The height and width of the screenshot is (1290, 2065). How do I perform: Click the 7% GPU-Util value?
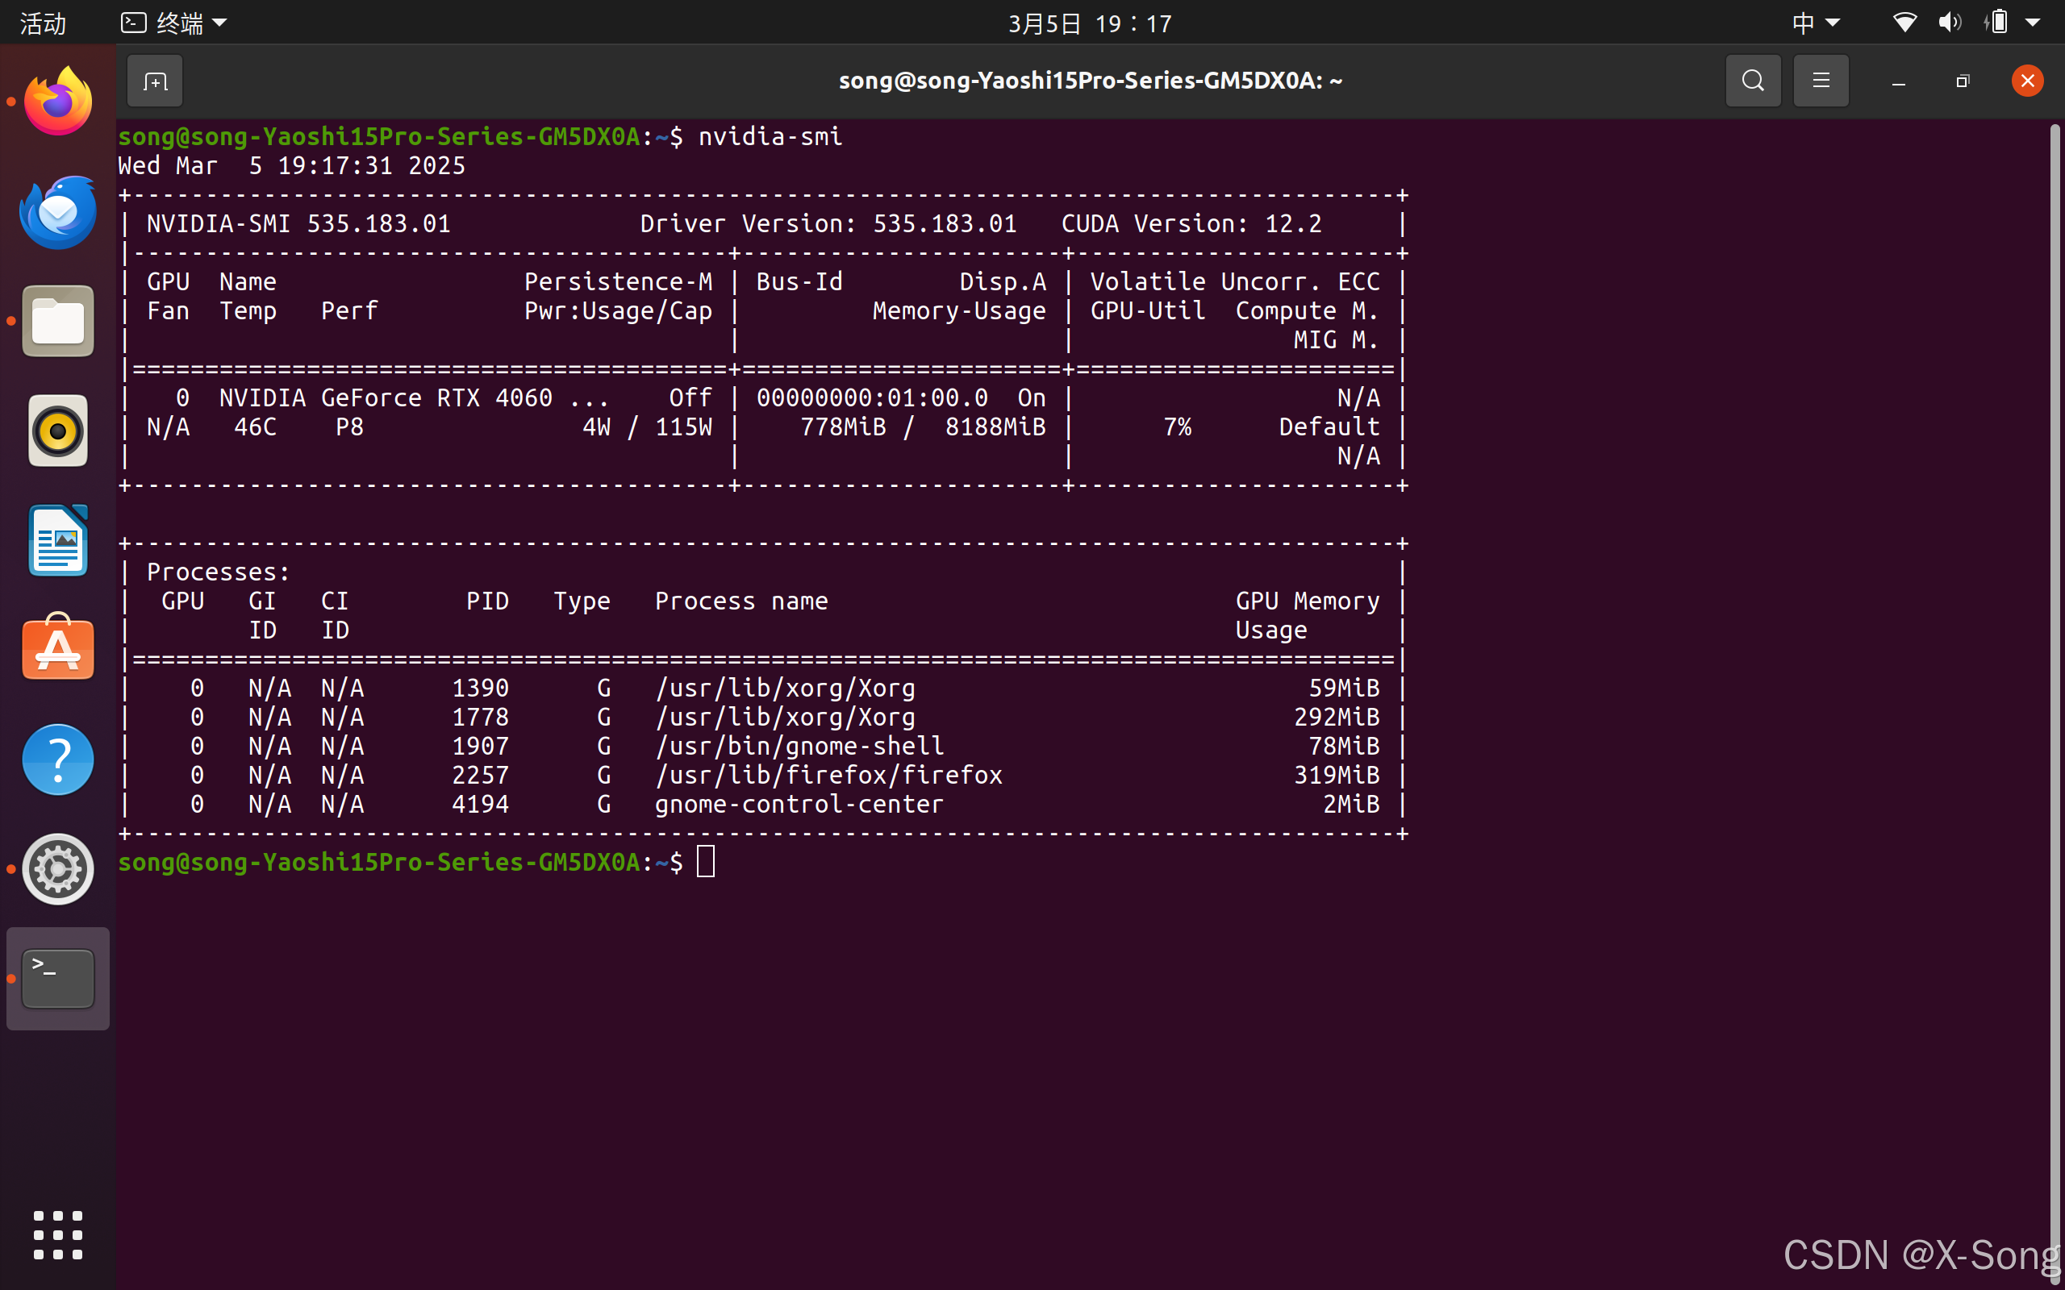click(1178, 427)
